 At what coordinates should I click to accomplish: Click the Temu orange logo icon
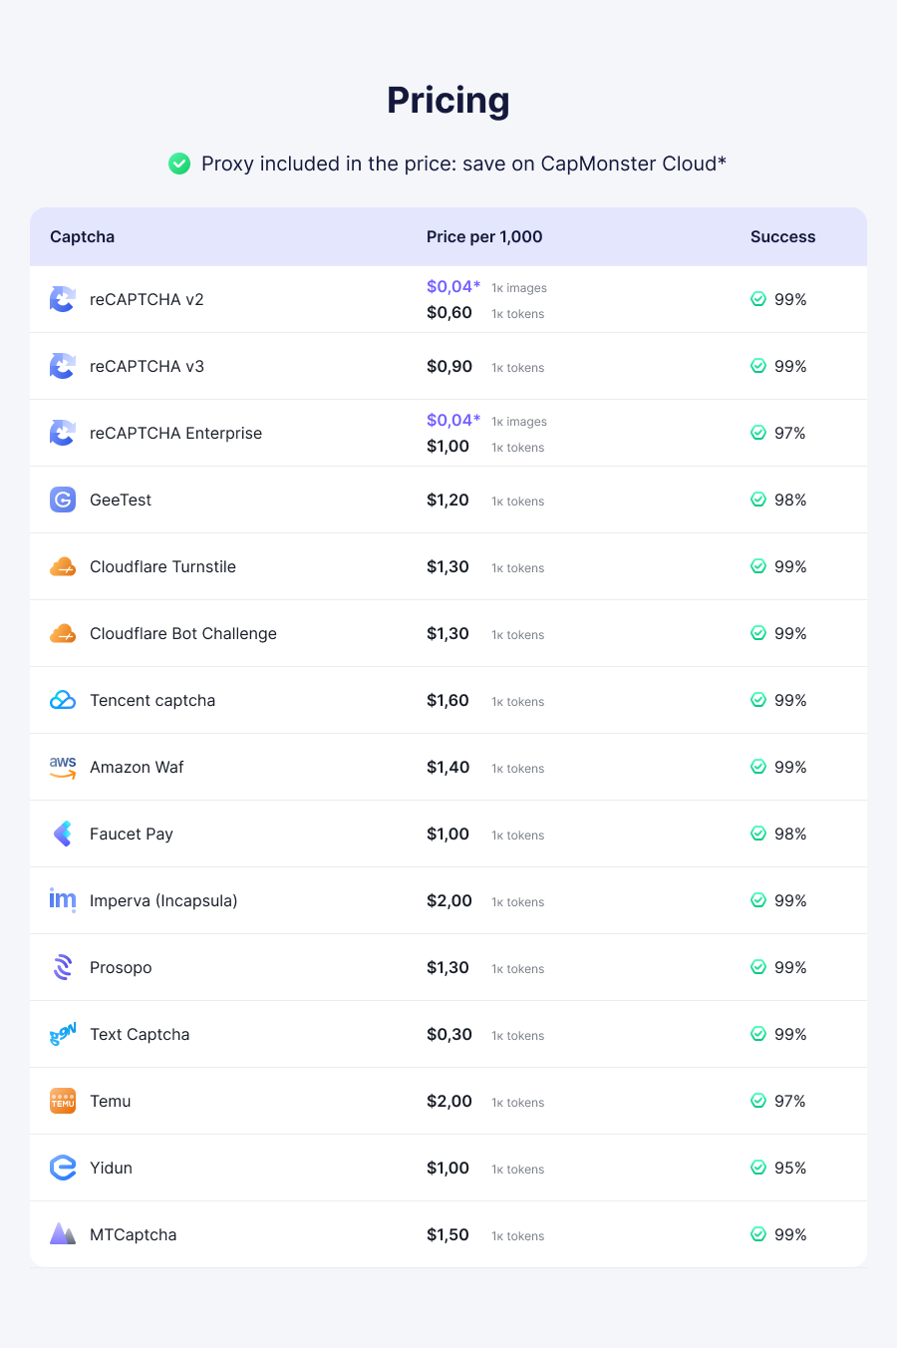pyautogui.click(x=63, y=1101)
